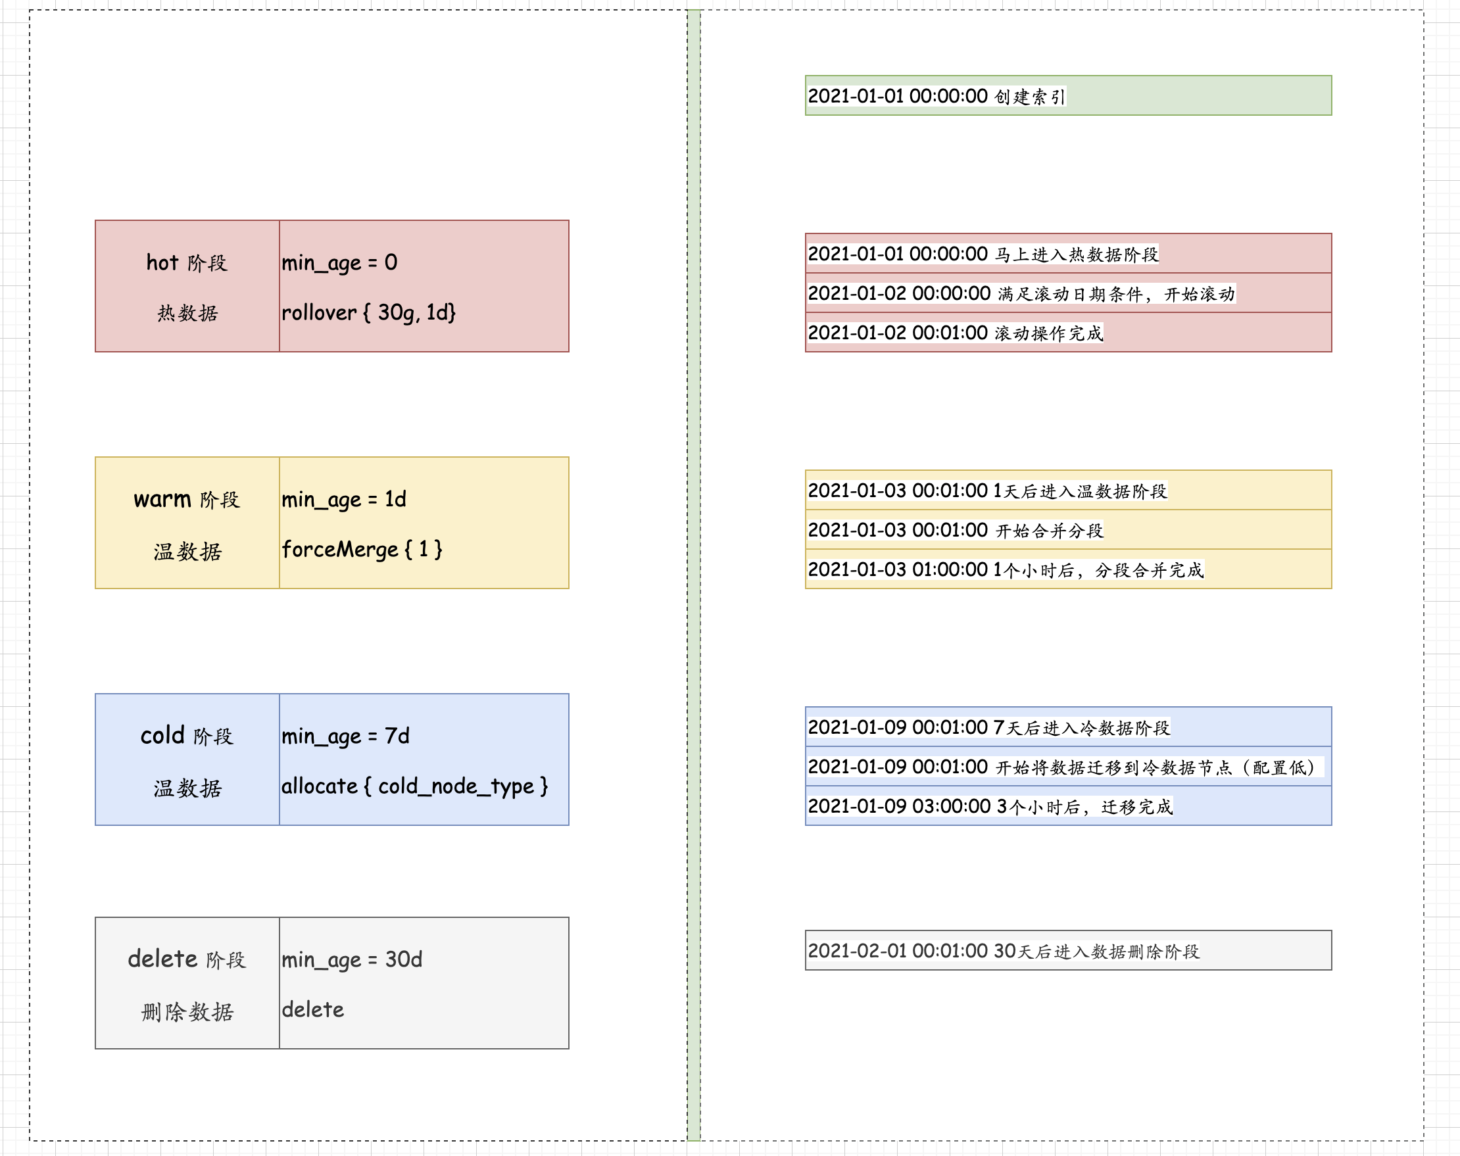Select the cold 阶段 label box
Viewport: 1460px width, 1156px height.
(x=187, y=759)
